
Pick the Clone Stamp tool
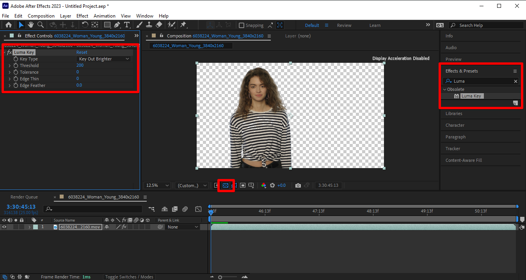coord(149,25)
